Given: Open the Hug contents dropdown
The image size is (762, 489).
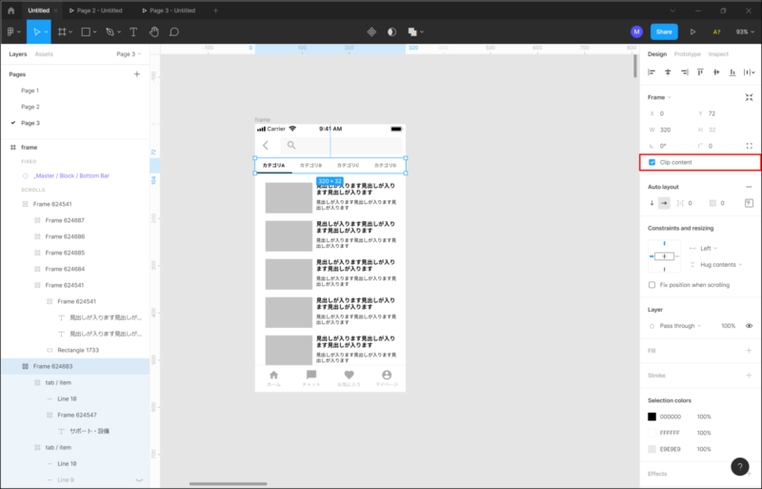Looking at the screenshot, I should pyautogui.click(x=722, y=264).
